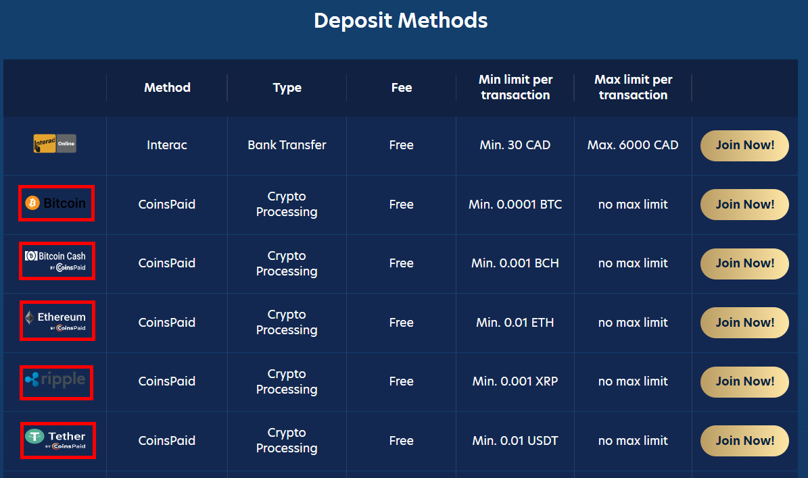Click the Ethereum logo

click(x=57, y=321)
